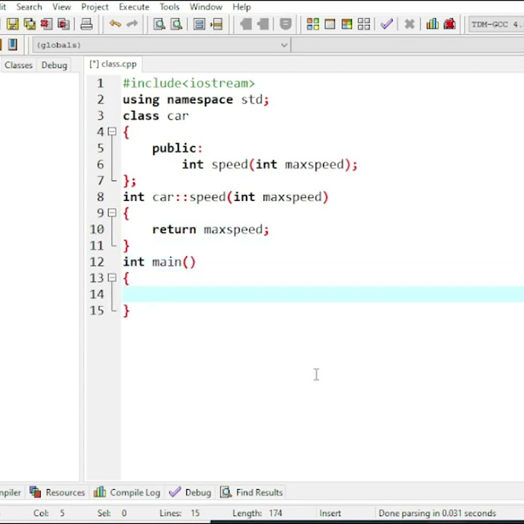Click the delete profiling information icon
The image size is (524, 524).
(450, 24)
